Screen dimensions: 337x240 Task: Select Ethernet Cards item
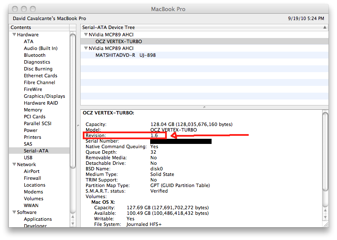[x=41, y=76]
